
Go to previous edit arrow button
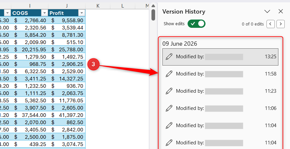pyautogui.click(x=270, y=24)
